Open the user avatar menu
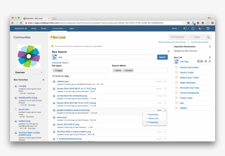Screen dimensions: 225x156 (201, 28)
